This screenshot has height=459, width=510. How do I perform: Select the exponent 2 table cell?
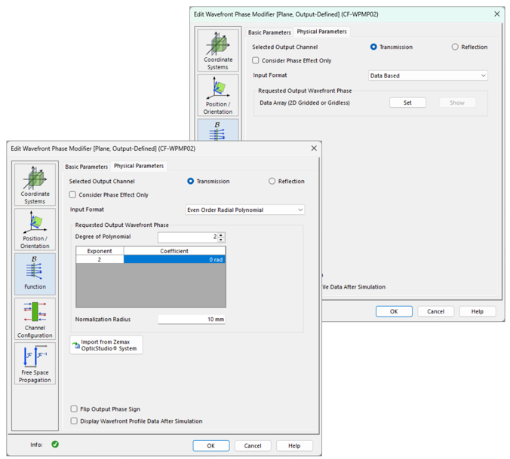pos(100,259)
